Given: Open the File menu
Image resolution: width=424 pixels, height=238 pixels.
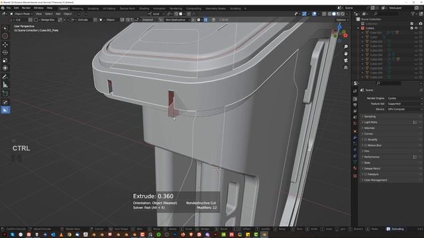Looking at the screenshot, I should [9, 8].
